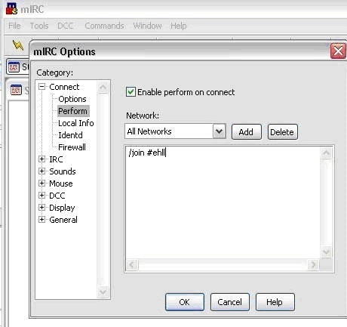Click the status window title icon
This screenshot has height=327, width=347.
16,90
